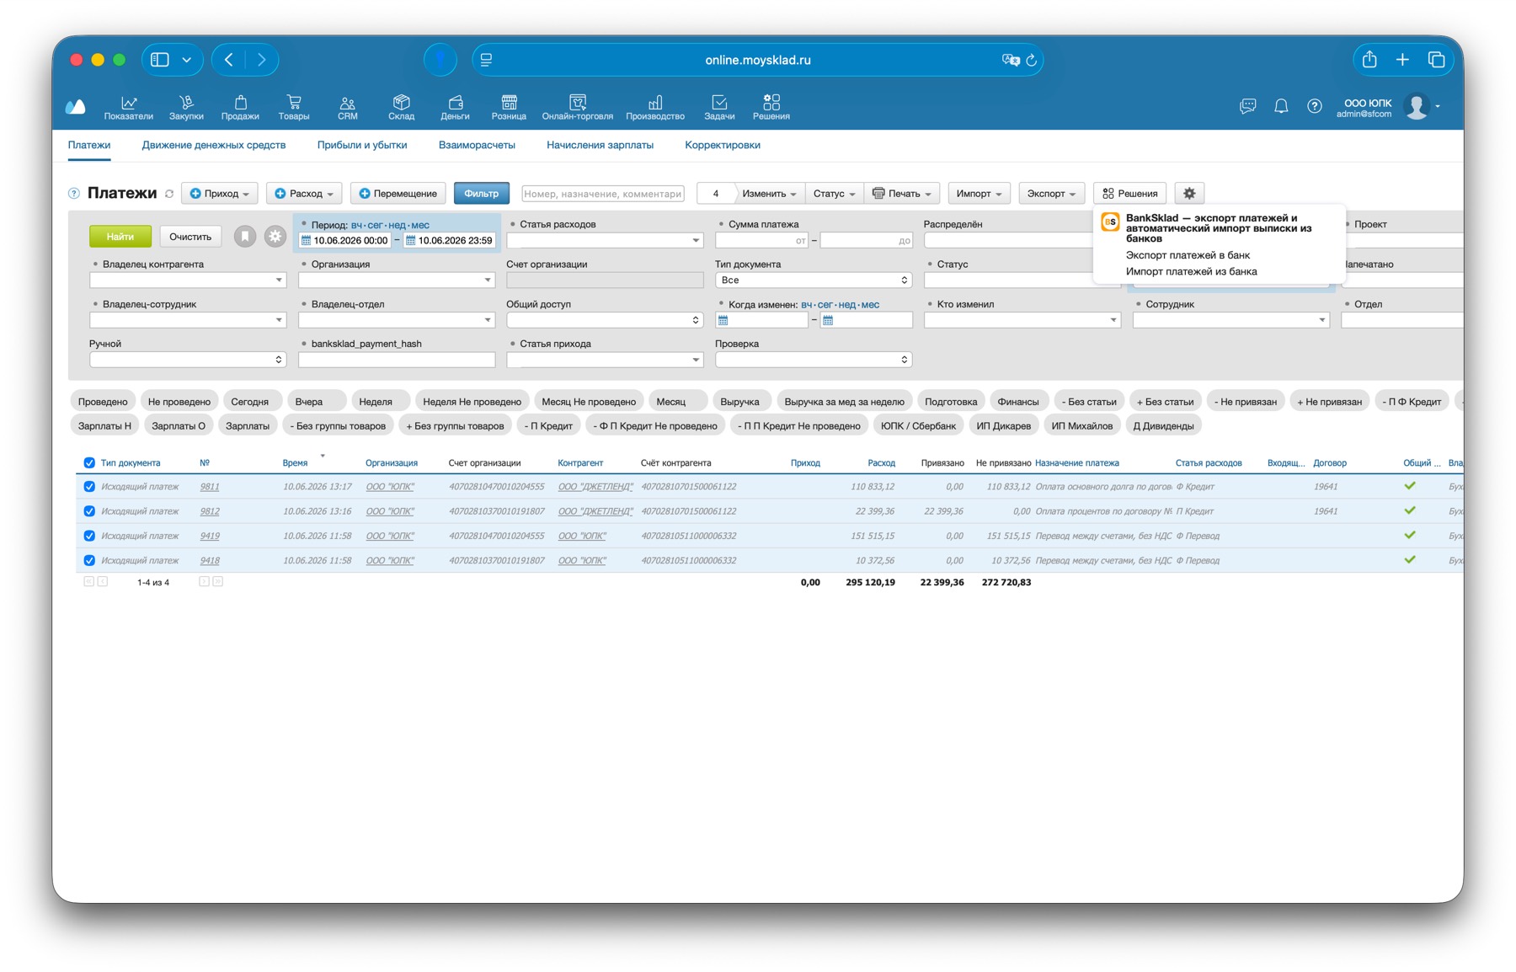Click the Перемещение button
This screenshot has height=972, width=1516.
click(x=398, y=193)
